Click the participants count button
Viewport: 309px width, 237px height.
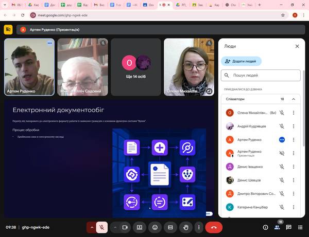[x=278, y=226]
